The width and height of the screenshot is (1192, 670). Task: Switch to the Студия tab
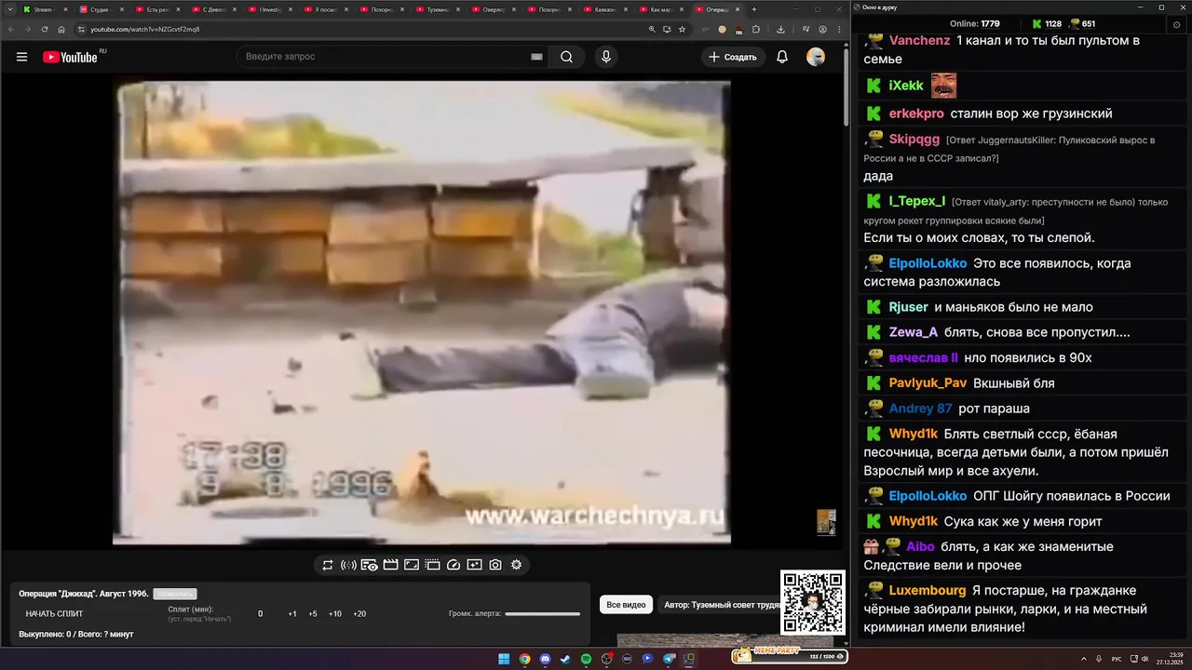tap(99, 9)
